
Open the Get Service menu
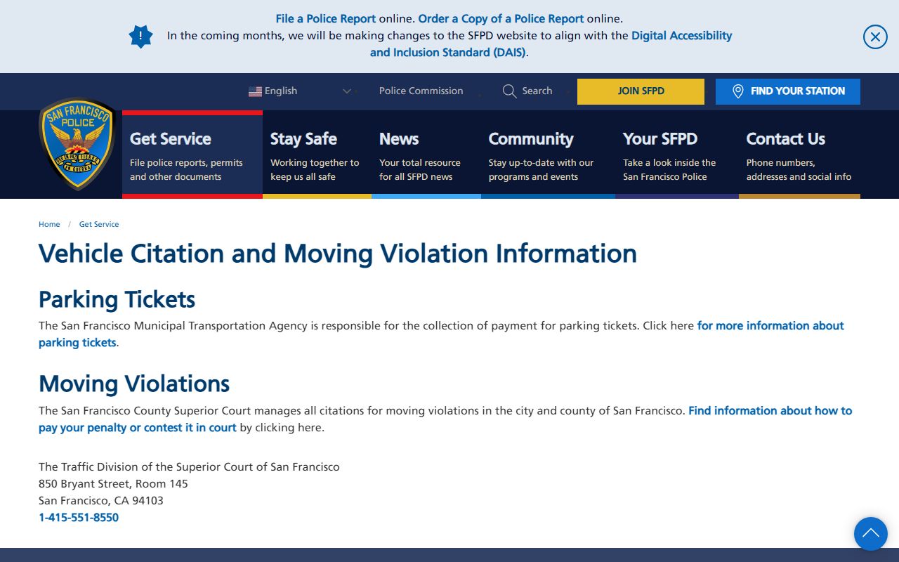tap(192, 155)
